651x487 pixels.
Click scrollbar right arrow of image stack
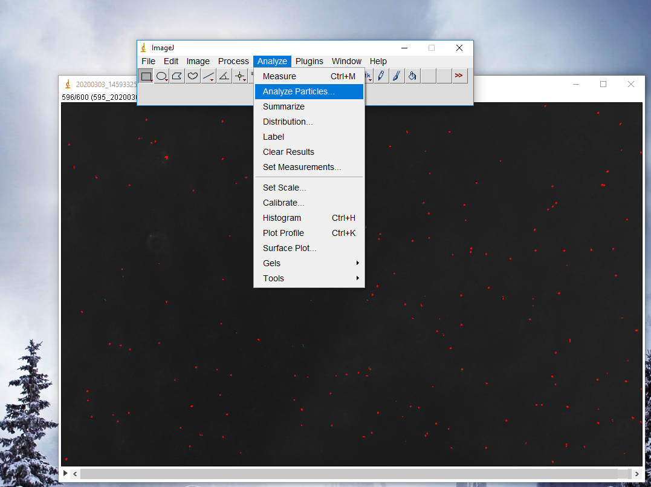(637, 474)
